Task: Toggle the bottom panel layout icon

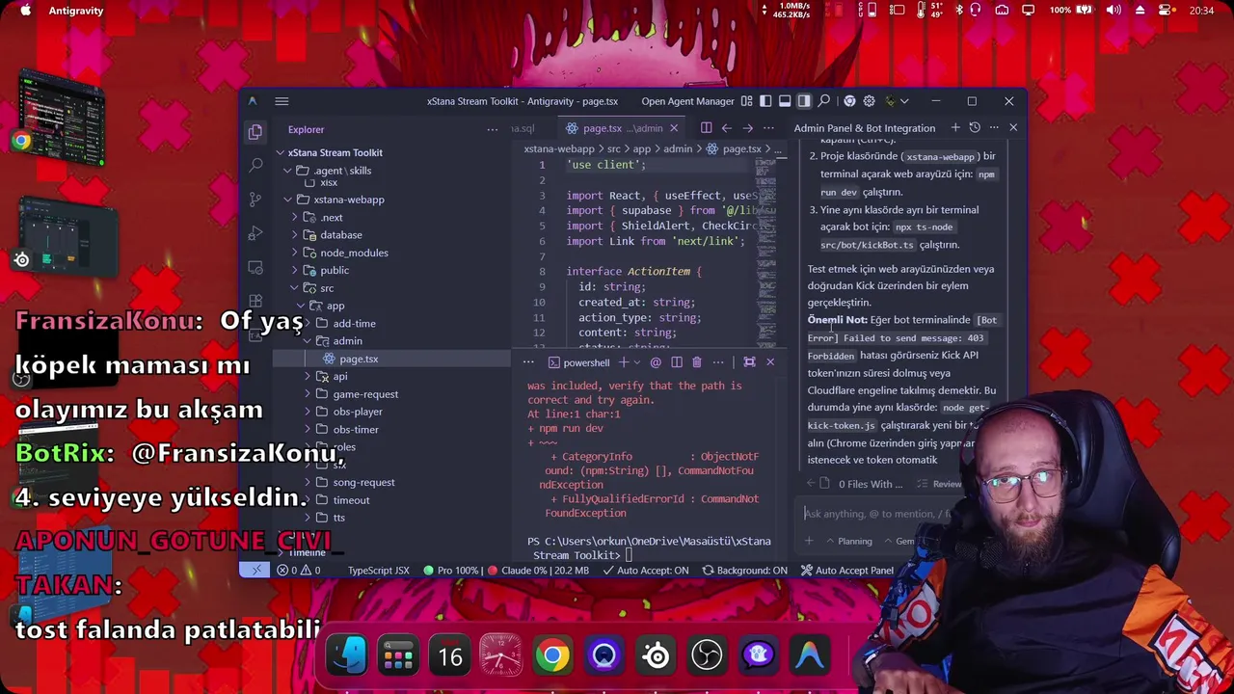Action: tap(785, 101)
